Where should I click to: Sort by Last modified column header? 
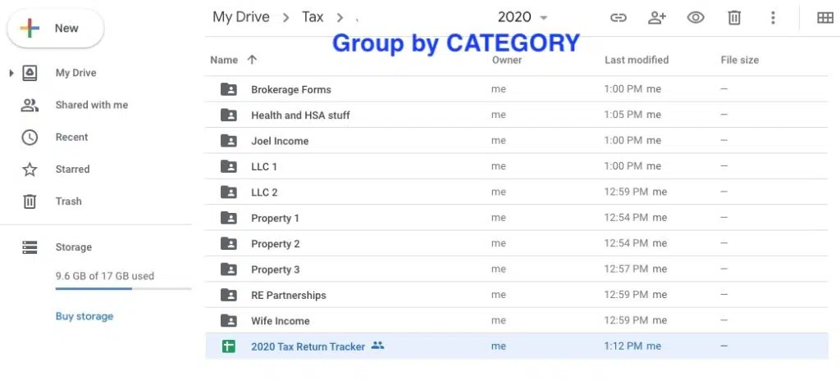click(636, 60)
